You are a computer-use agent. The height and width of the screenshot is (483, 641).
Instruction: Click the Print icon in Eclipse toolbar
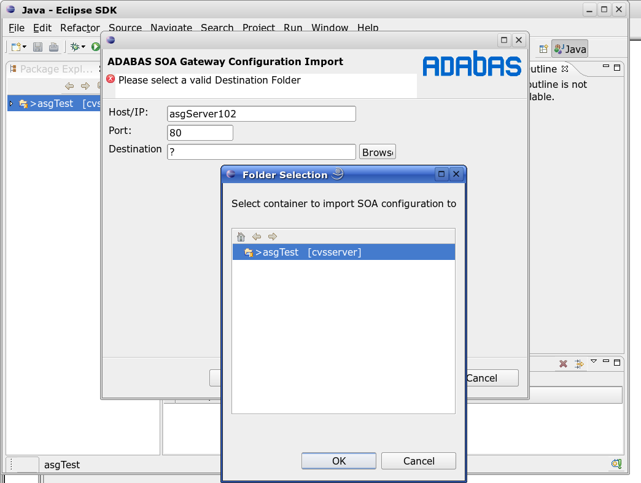pos(53,47)
